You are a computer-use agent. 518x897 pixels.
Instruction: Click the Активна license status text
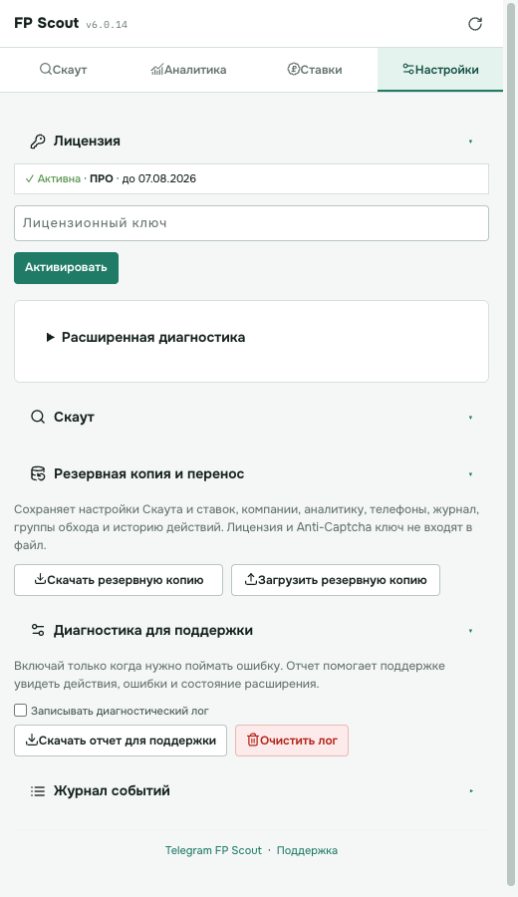[x=59, y=179]
